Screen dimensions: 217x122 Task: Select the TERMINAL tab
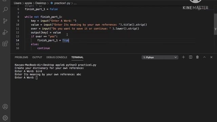point(77,57)
